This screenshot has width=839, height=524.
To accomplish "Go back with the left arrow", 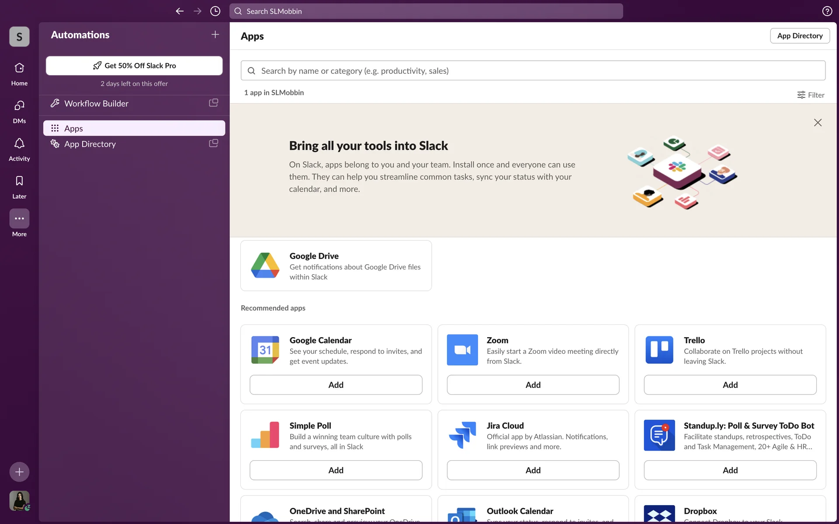I will [x=180, y=11].
